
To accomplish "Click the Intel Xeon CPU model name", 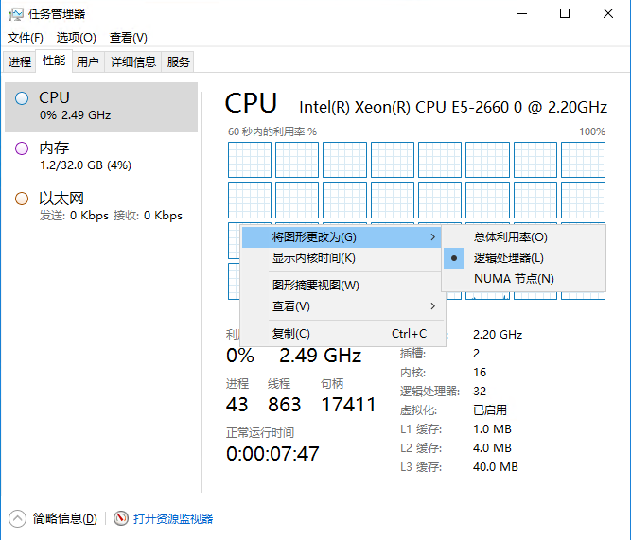I will click(x=453, y=107).
